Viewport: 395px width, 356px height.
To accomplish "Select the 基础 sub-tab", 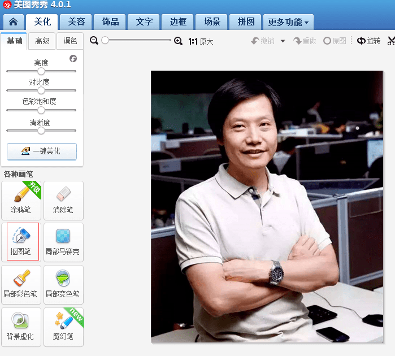I will [14, 41].
